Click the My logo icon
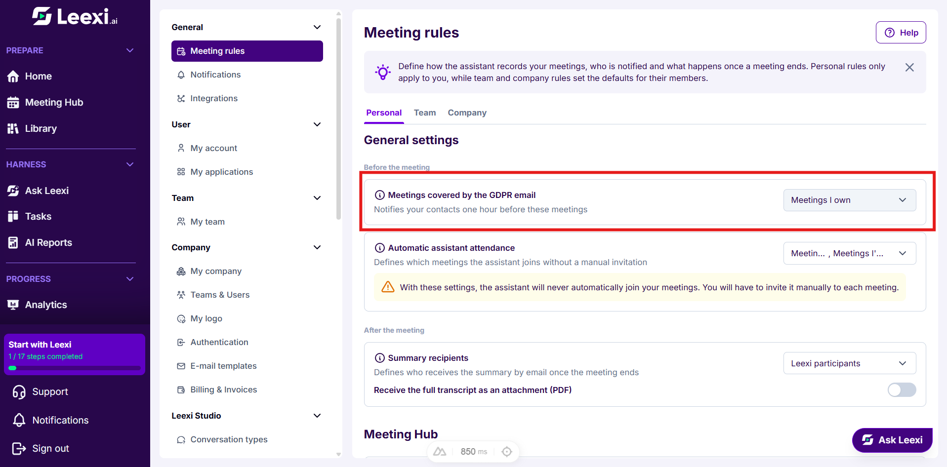This screenshot has width=947, height=467. [181, 319]
